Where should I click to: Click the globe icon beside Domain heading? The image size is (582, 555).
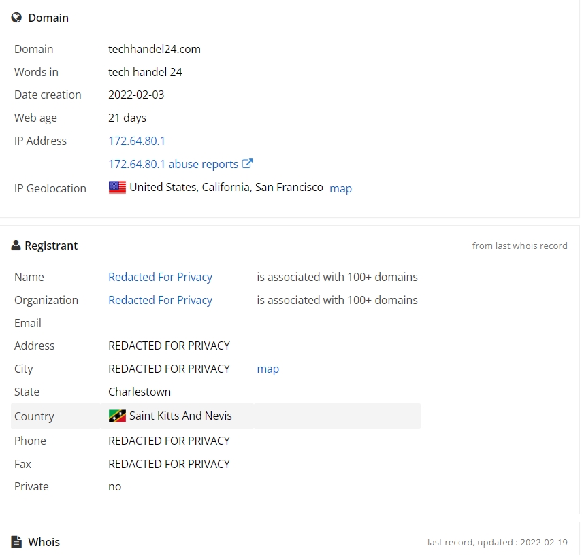coord(16,18)
